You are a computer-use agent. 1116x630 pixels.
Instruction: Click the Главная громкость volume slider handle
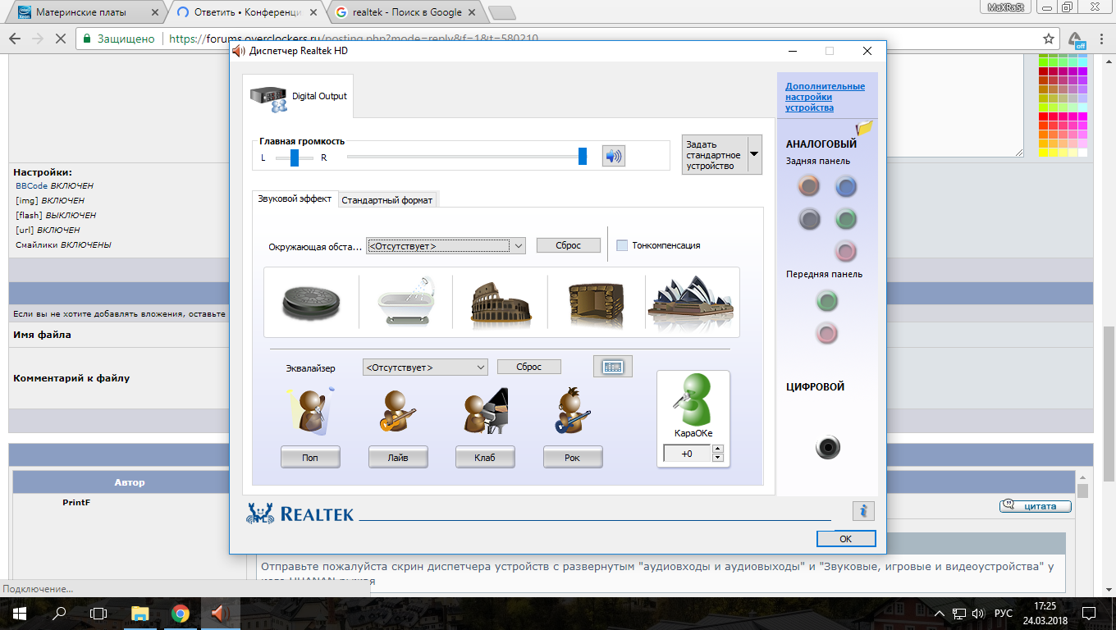pyautogui.click(x=583, y=156)
